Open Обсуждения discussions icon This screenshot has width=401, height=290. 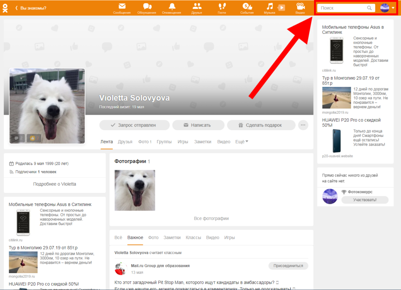[147, 7]
